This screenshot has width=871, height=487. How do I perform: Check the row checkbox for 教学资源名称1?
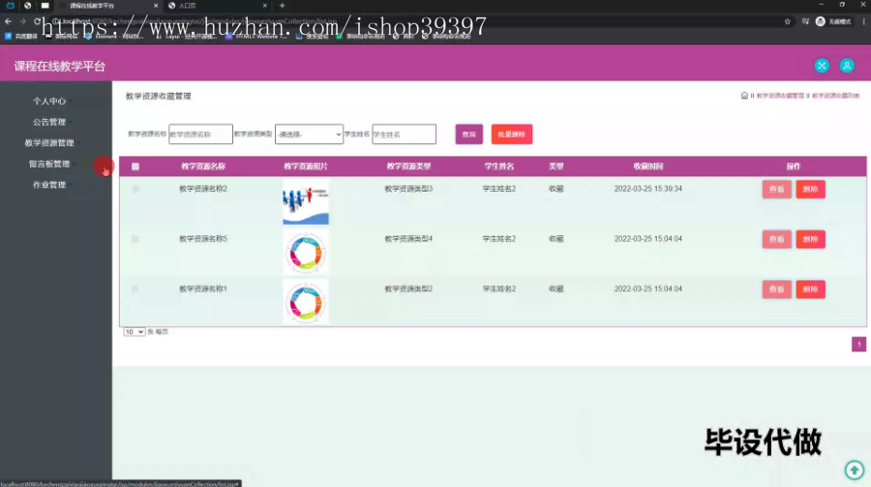[135, 289]
